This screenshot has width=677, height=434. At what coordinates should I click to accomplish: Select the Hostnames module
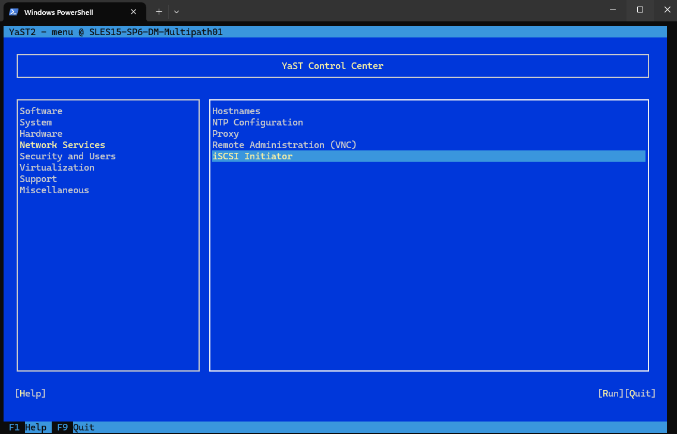click(236, 111)
